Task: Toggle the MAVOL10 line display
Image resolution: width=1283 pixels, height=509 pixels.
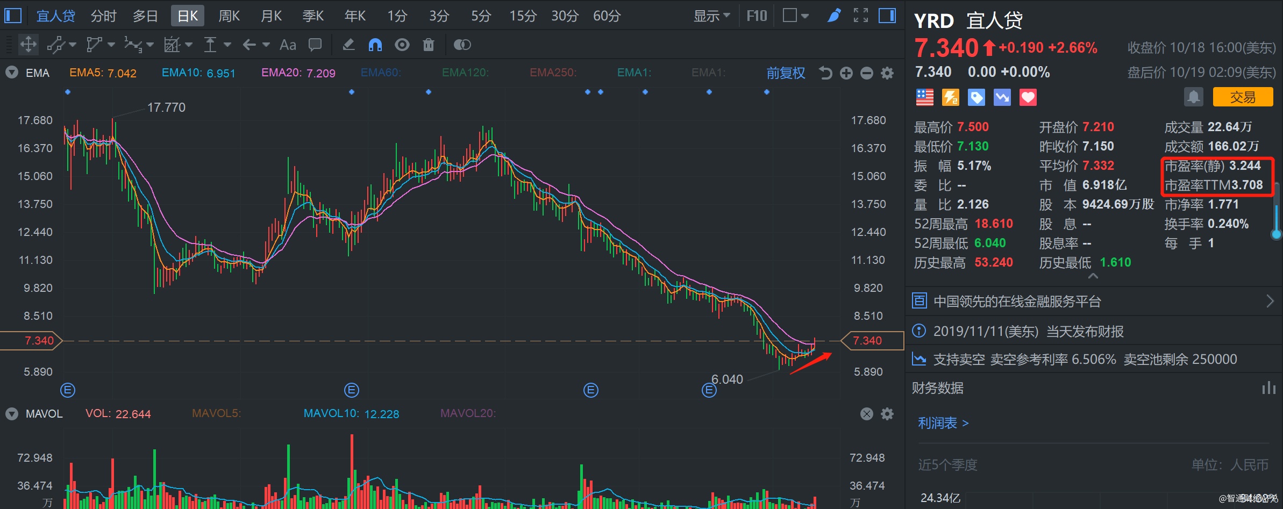Action: 351,414
